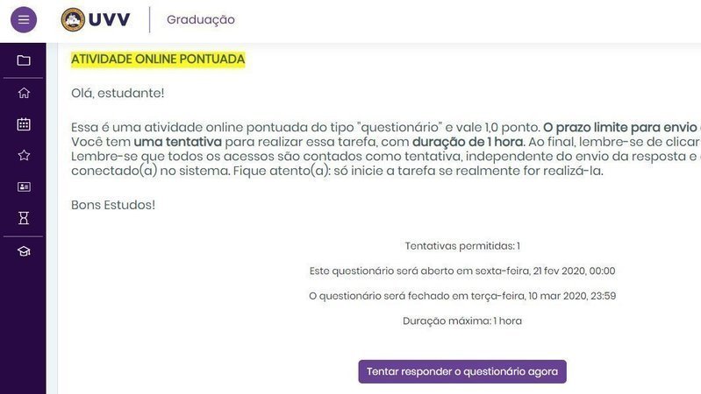Screen dimensions: 701x394
Task: Click the UVV text beside the emblem
Action: pyautogui.click(x=109, y=19)
